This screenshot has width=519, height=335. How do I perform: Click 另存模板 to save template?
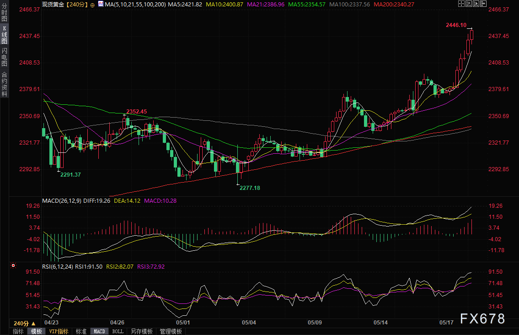[x=141, y=331]
